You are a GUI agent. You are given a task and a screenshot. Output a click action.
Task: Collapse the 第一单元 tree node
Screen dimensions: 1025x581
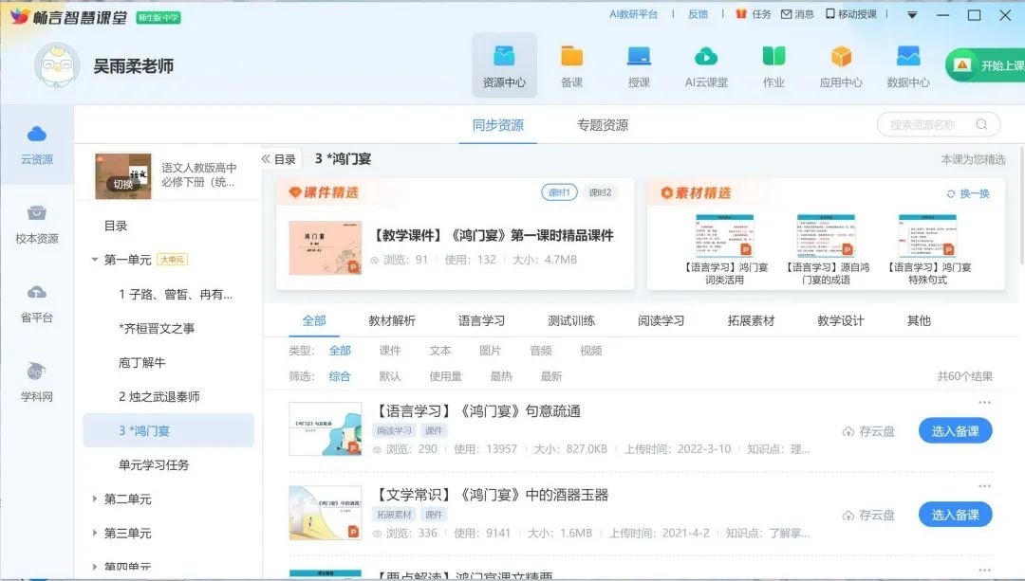(x=95, y=260)
